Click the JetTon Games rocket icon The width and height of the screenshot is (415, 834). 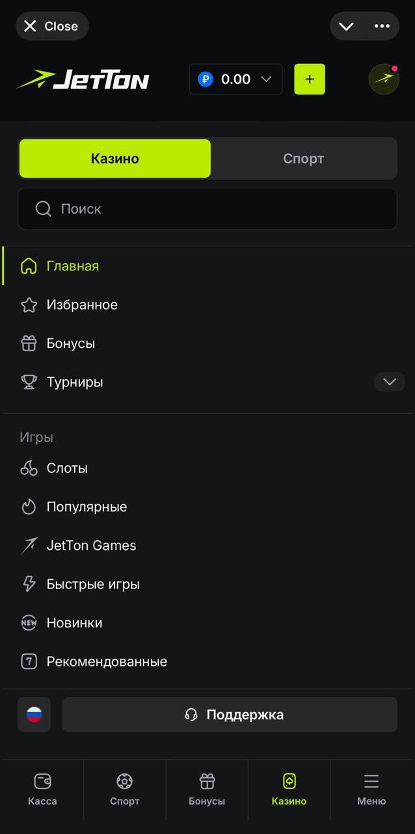(29, 545)
